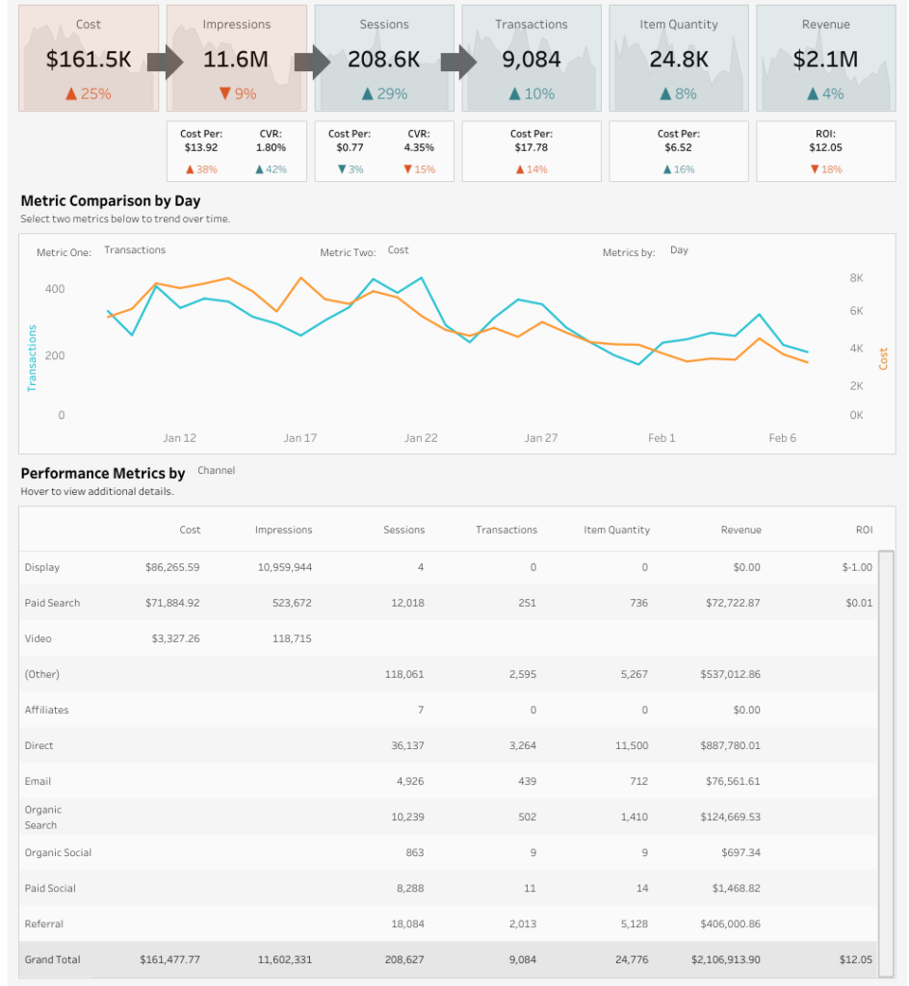The width and height of the screenshot is (909, 986).
Task: Click the orange up triangle on Cost card
Action: click(71, 94)
